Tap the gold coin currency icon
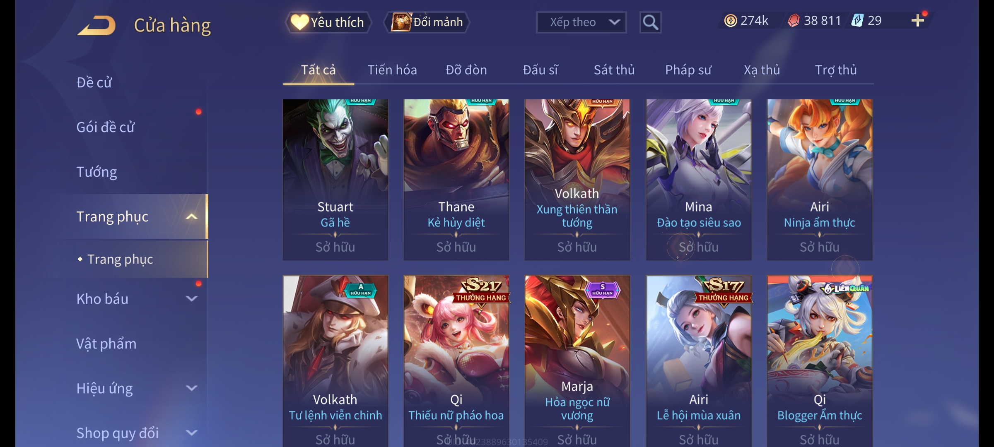 tap(731, 21)
